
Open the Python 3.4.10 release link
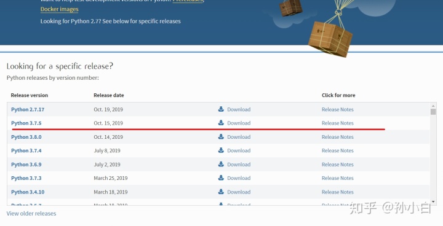coord(28,192)
